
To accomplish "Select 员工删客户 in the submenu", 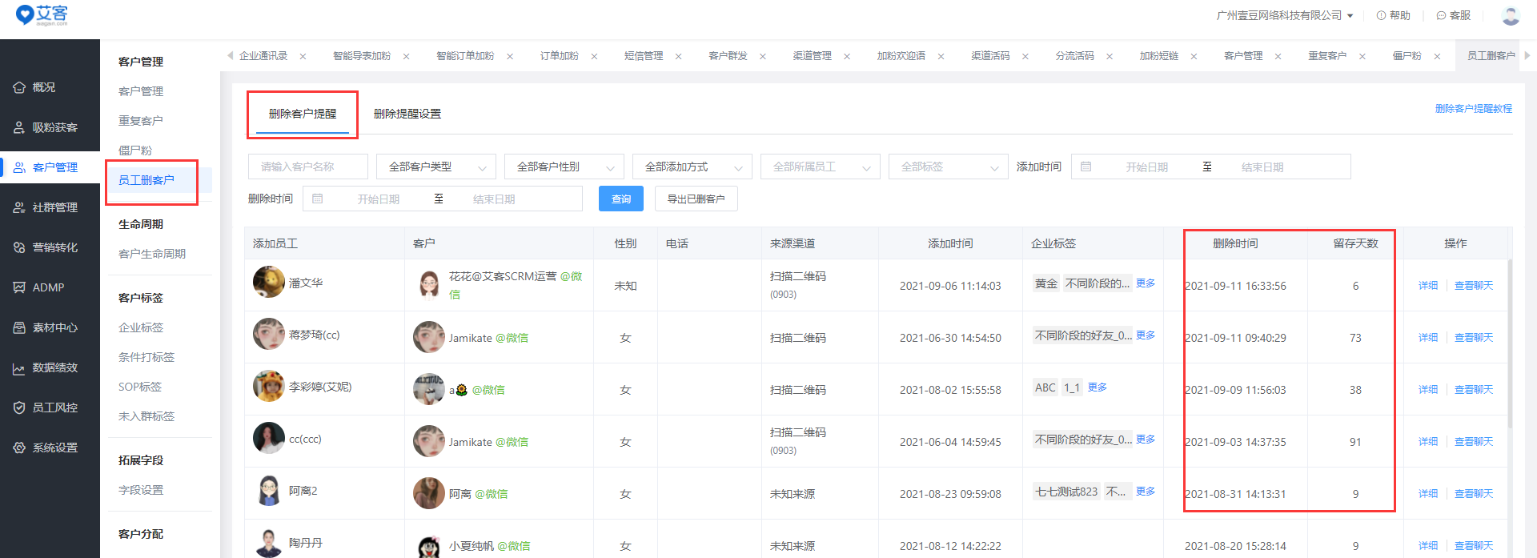I will pos(146,180).
